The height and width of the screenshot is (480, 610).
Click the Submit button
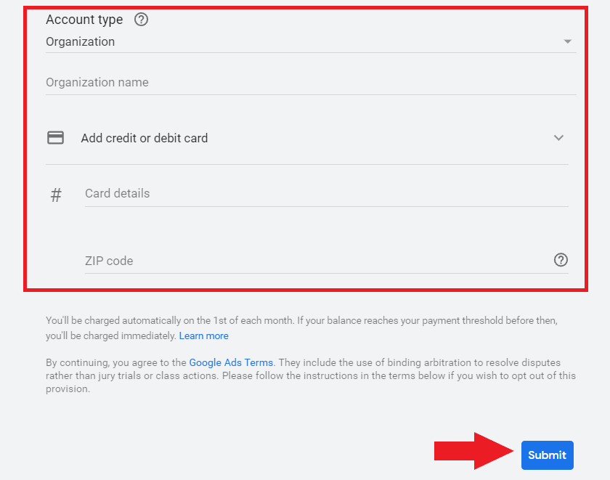click(x=547, y=455)
